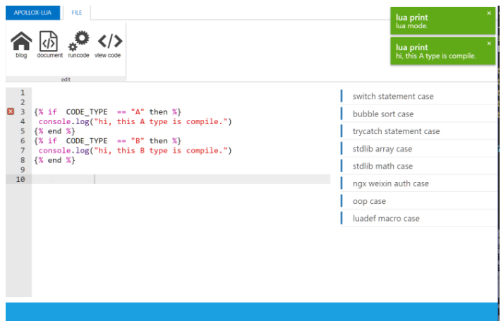The image size is (501, 321).
Task: Click line number 6 in the gutter
Action: click(x=22, y=140)
